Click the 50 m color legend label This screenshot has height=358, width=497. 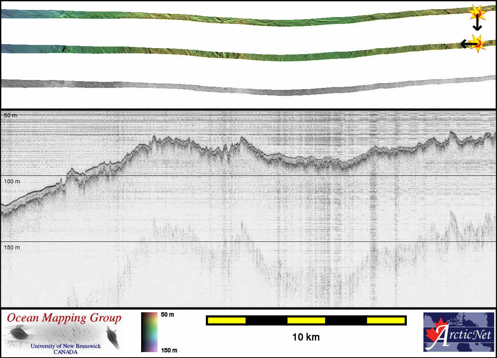167,315
